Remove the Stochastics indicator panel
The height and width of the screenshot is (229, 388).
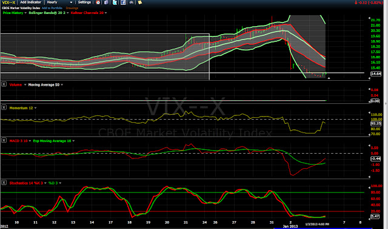click(x=4, y=183)
